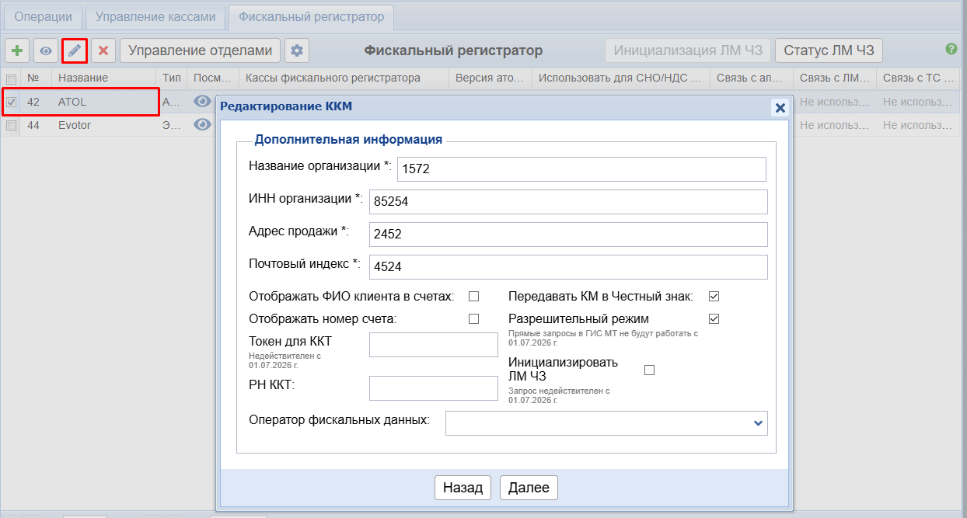Click the ИНН организации input field
967x518 pixels.
tap(567, 201)
